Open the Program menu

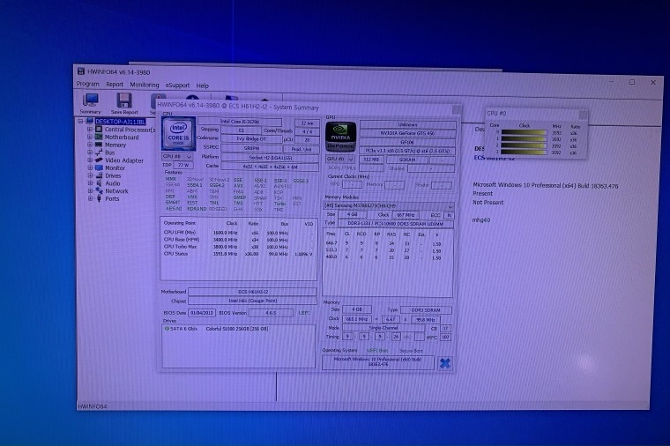click(87, 84)
